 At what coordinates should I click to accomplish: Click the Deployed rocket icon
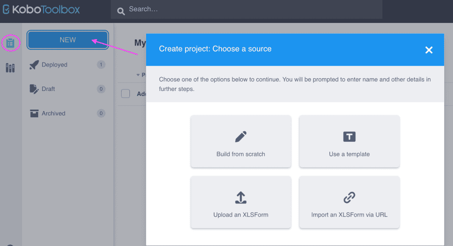34,65
